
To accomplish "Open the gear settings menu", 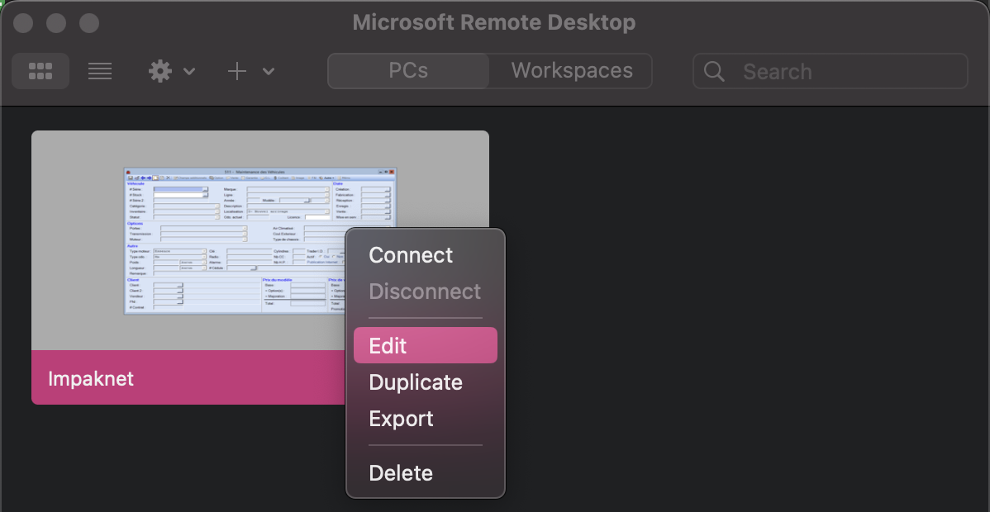I will 160,71.
